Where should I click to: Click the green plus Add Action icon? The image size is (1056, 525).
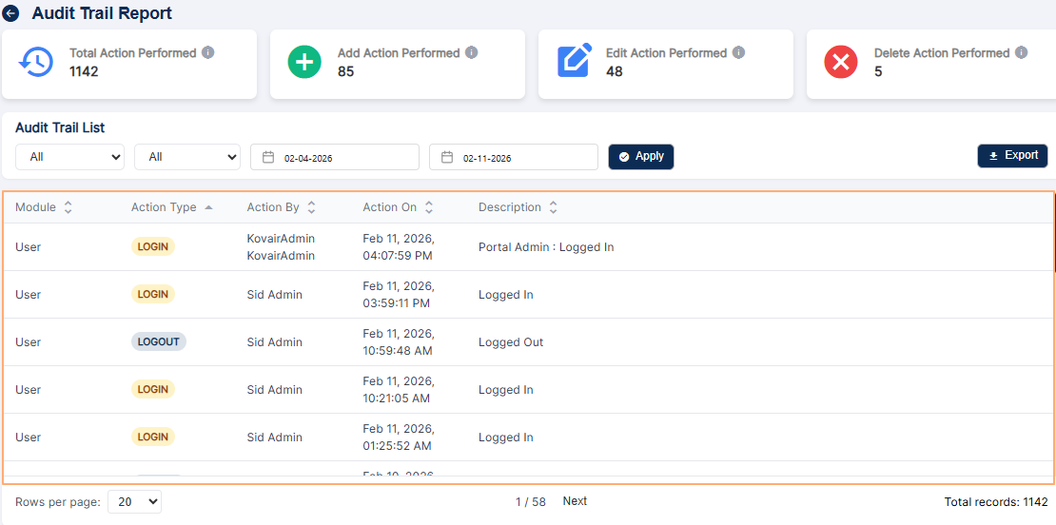pos(304,62)
